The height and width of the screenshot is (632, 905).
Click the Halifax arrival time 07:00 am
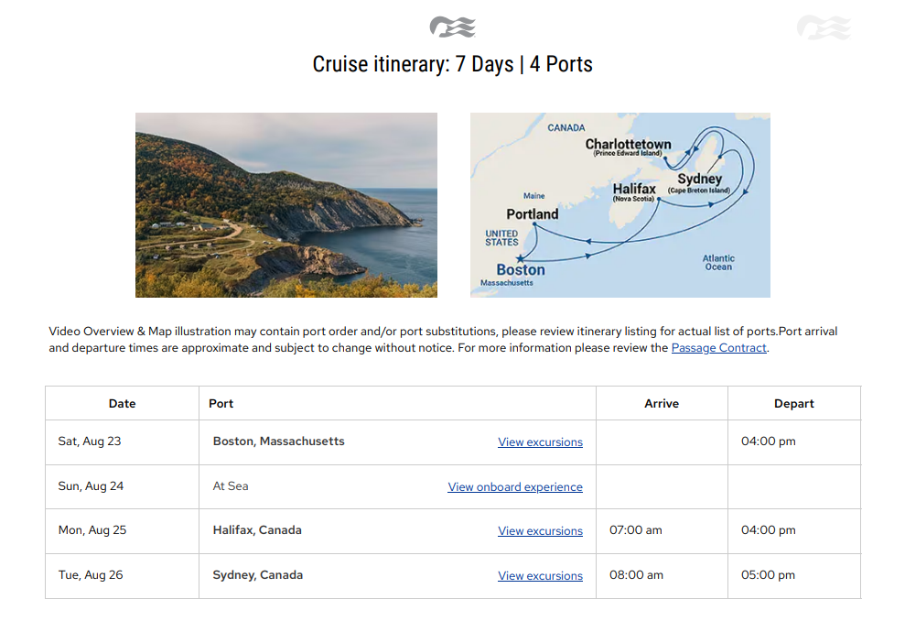pyautogui.click(x=635, y=530)
